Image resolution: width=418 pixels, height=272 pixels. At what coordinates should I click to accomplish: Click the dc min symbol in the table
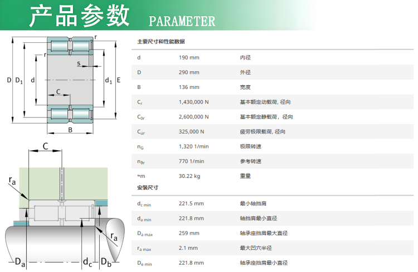(144, 204)
